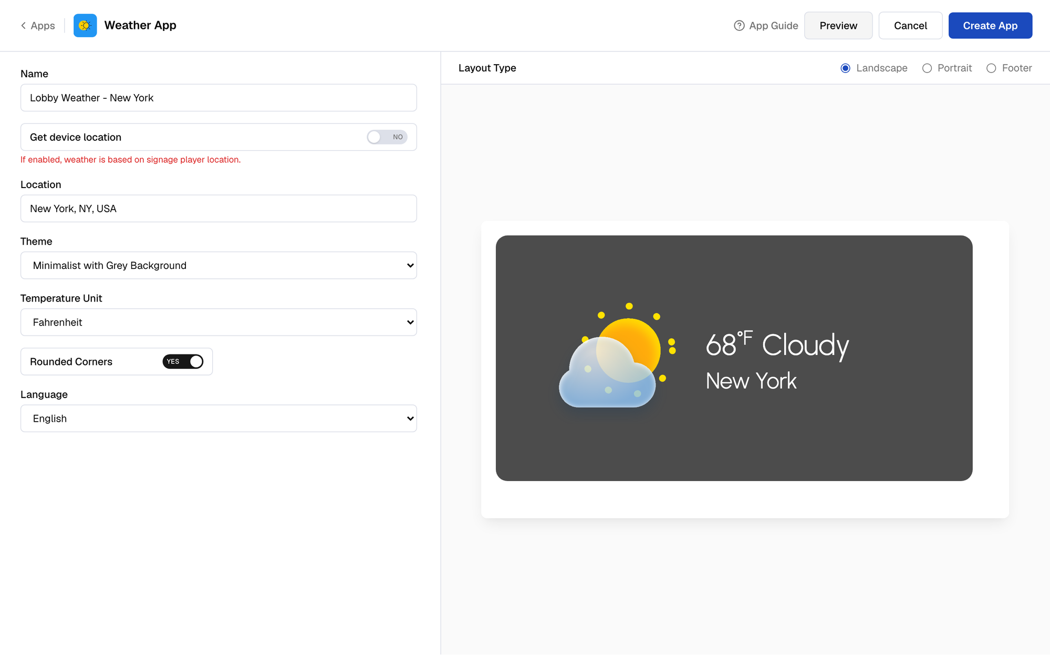The width and height of the screenshot is (1050, 656).
Task: Open the Theme dropdown
Action: tap(219, 265)
